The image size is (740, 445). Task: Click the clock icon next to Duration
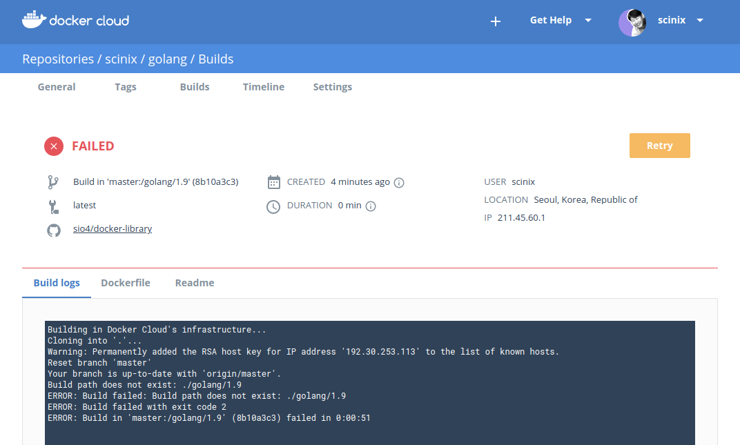[273, 206]
